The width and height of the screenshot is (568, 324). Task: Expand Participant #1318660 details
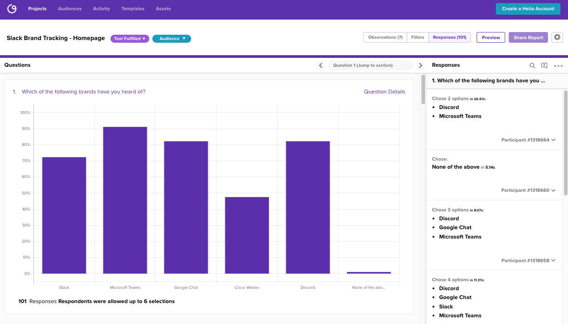pos(528,190)
